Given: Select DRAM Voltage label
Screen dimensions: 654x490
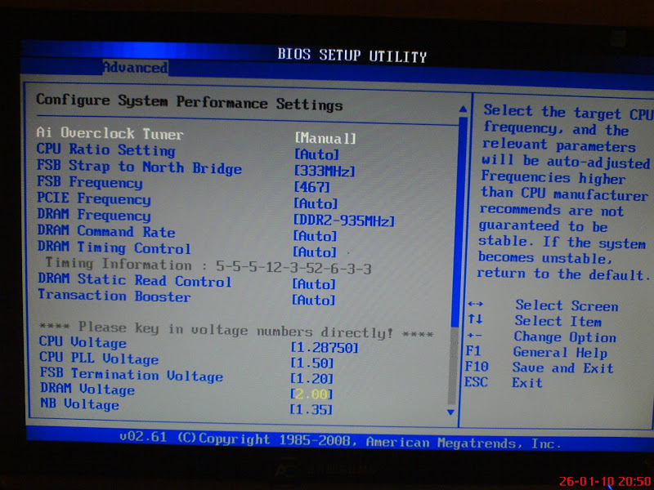Looking at the screenshot, I should point(87,389).
